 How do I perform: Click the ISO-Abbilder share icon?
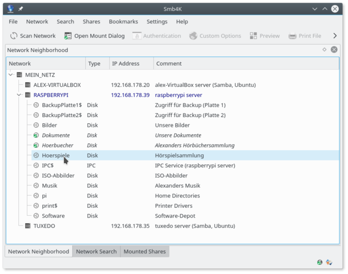(36, 175)
